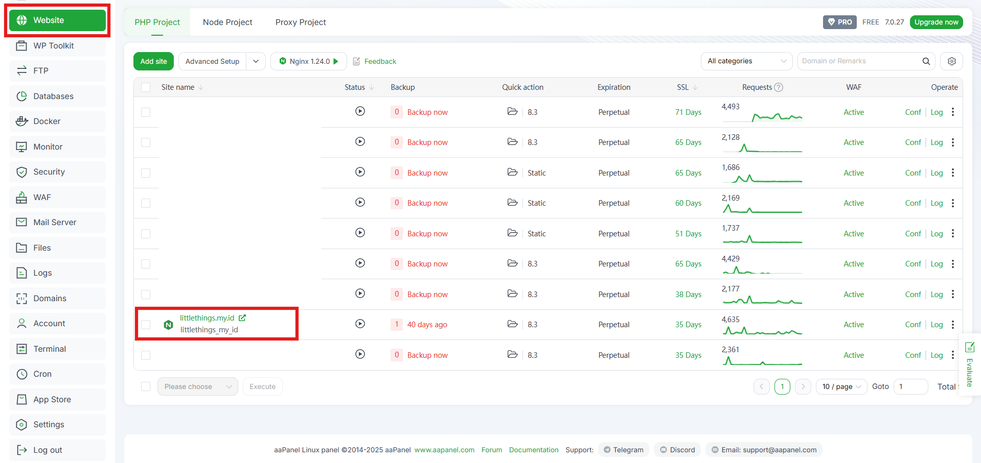This screenshot has width=981, height=463.
Task: Open the WAF sidebar item
Action: [x=57, y=197]
